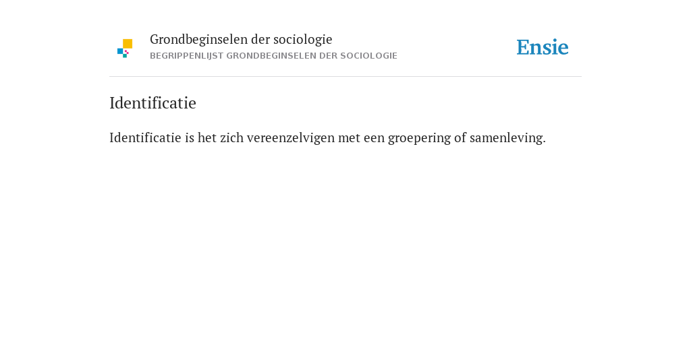The width and height of the screenshot is (691, 345).
Task: Open the 'Begrippenlijst Grondbeginselen der sociologie' subtitle
Action: 274,56
